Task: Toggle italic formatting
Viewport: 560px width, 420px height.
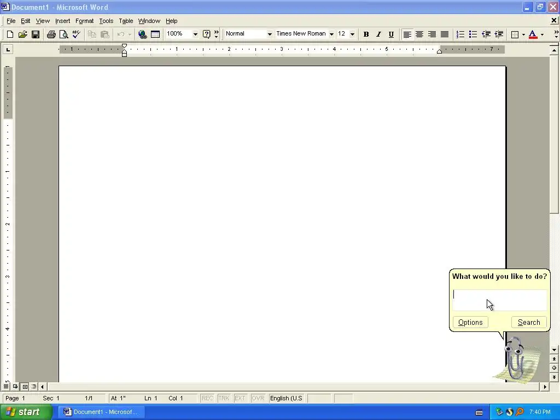Action: pyautogui.click(x=378, y=34)
